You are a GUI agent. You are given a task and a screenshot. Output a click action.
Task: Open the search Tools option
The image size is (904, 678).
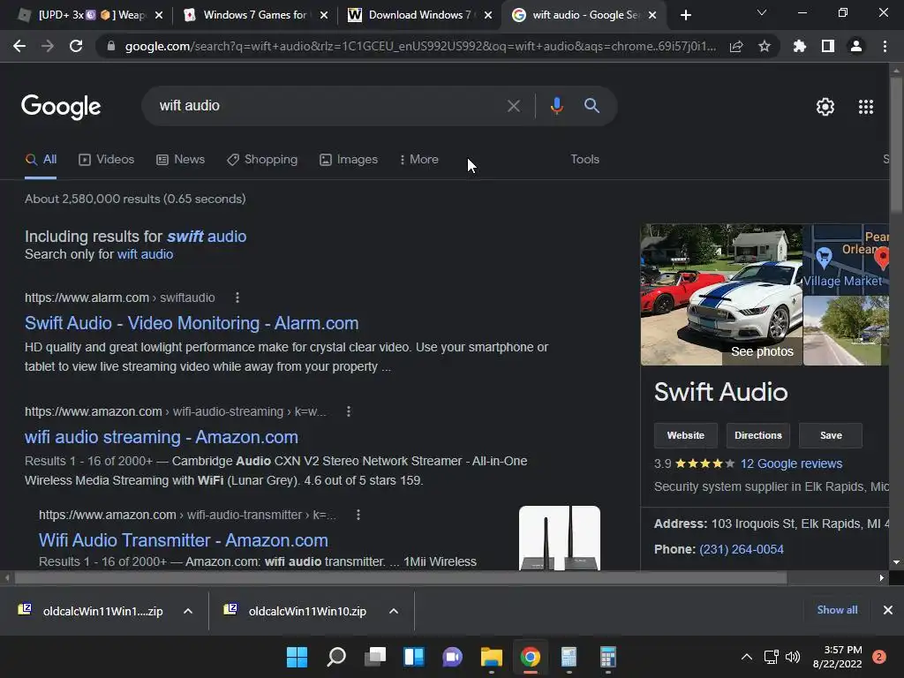pyautogui.click(x=584, y=160)
